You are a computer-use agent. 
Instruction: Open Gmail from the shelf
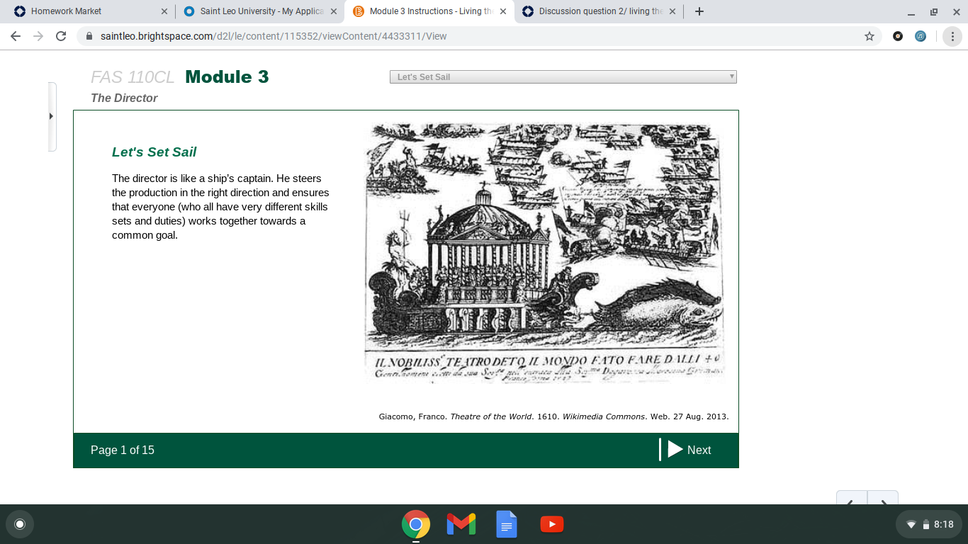point(461,524)
